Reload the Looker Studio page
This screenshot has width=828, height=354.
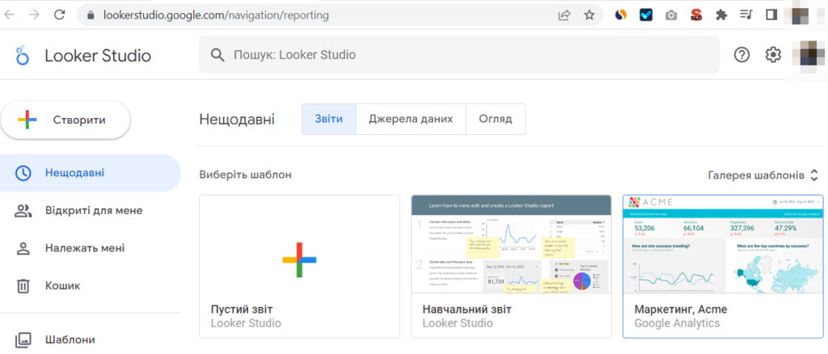pyautogui.click(x=60, y=15)
